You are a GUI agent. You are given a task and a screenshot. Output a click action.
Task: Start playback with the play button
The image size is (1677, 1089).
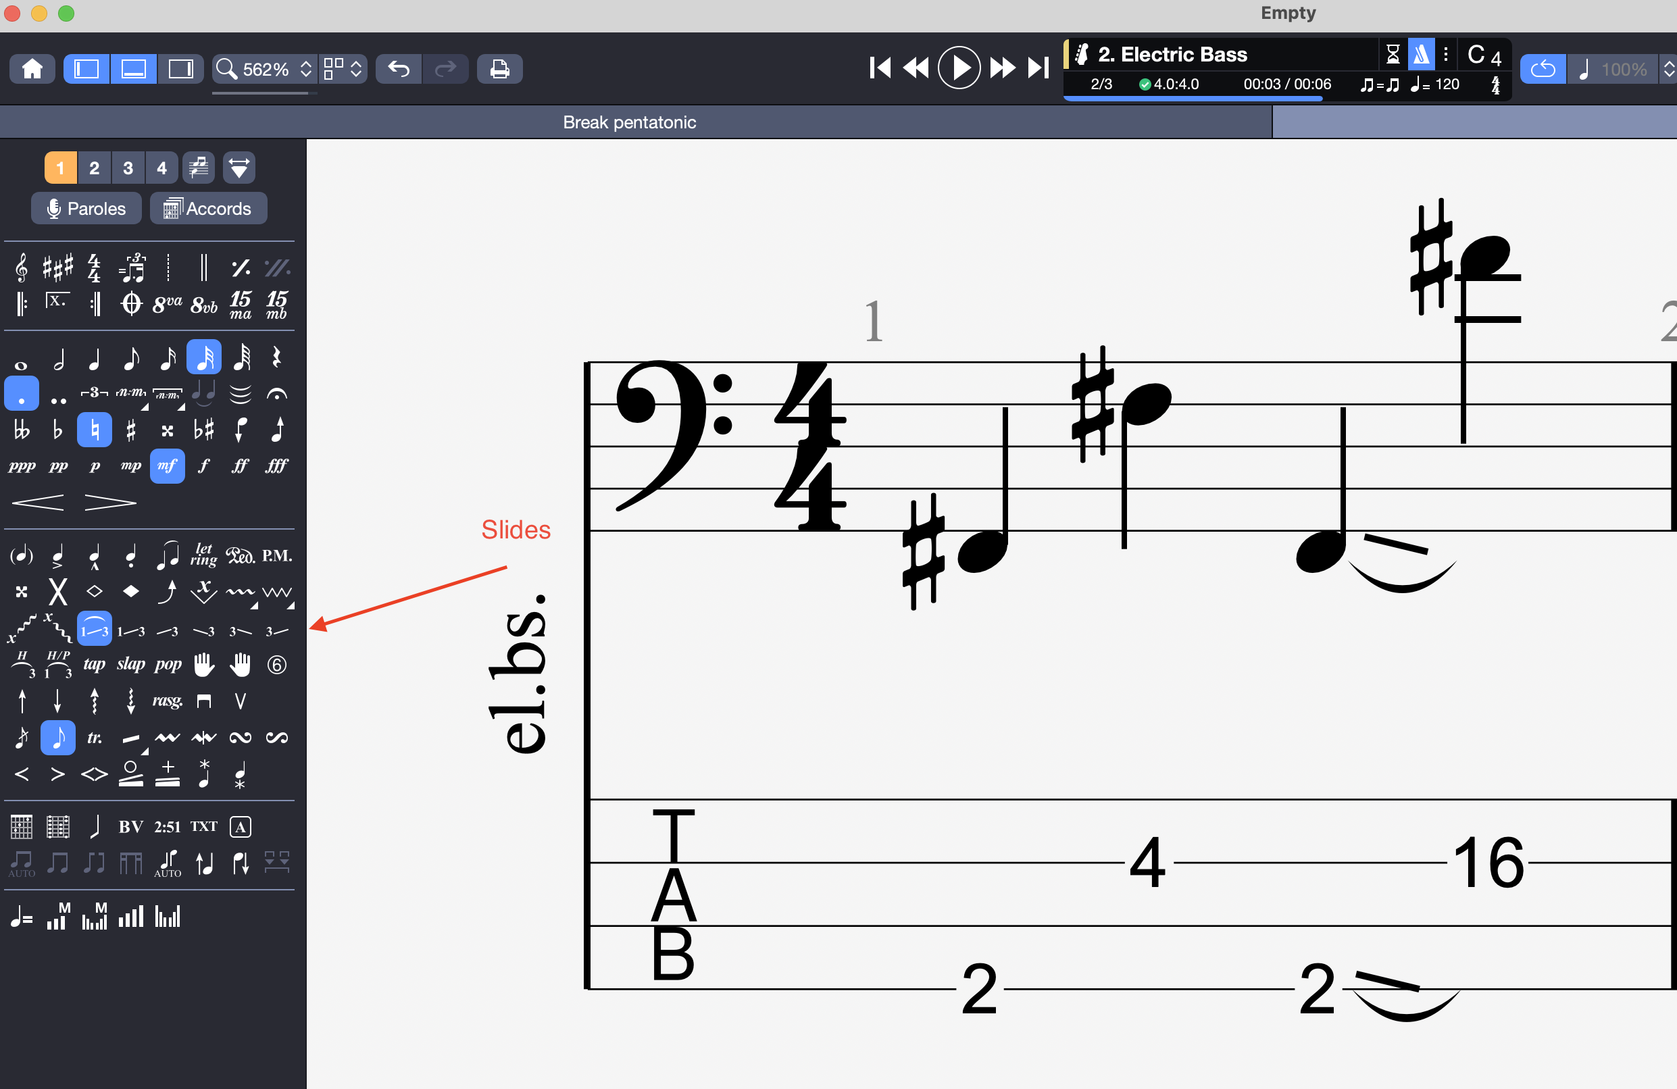959,68
